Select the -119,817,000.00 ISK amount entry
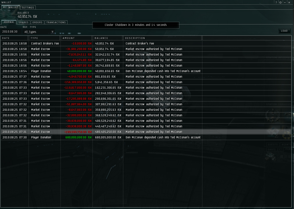 pos(78,88)
